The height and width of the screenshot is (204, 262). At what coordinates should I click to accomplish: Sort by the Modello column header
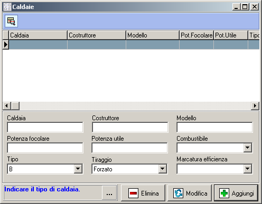click(x=153, y=35)
